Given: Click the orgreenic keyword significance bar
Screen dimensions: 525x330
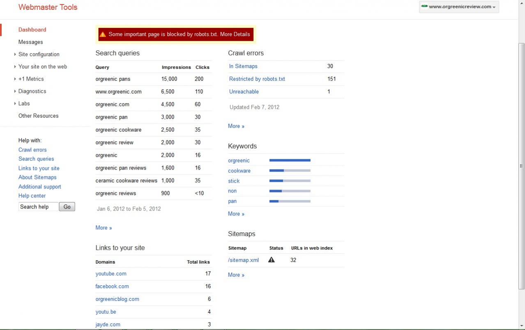Looking at the screenshot, I should pyautogui.click(x=290, y=160).
